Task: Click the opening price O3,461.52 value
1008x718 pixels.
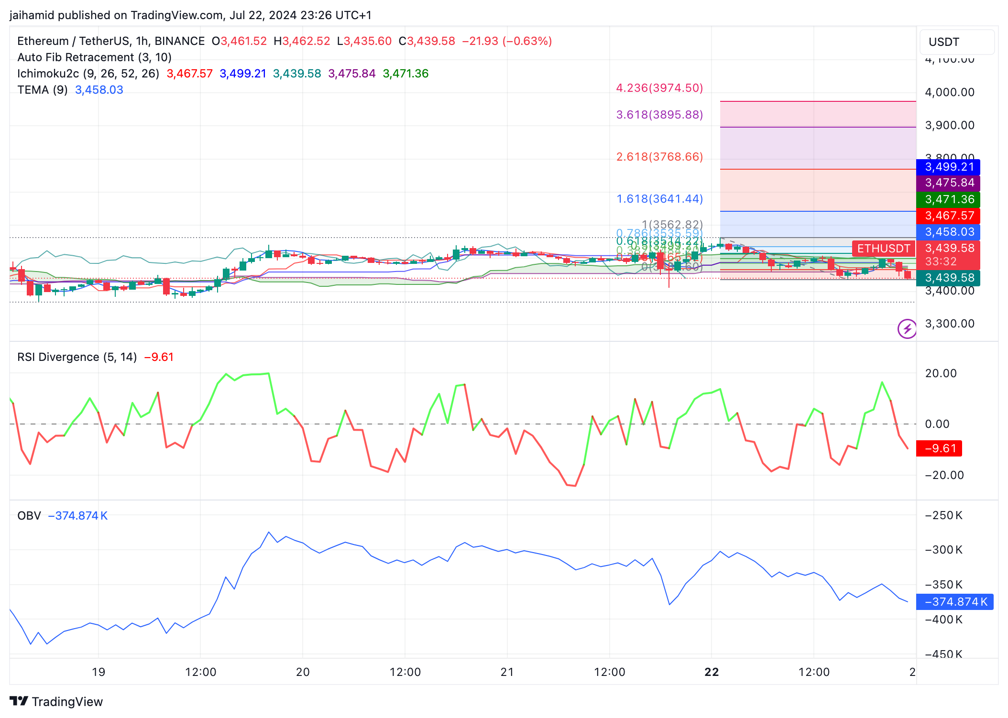Action: [239, 41]
